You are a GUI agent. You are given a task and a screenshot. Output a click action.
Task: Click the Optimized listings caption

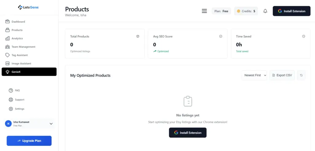pyautogui.click(x=80, y=51)
